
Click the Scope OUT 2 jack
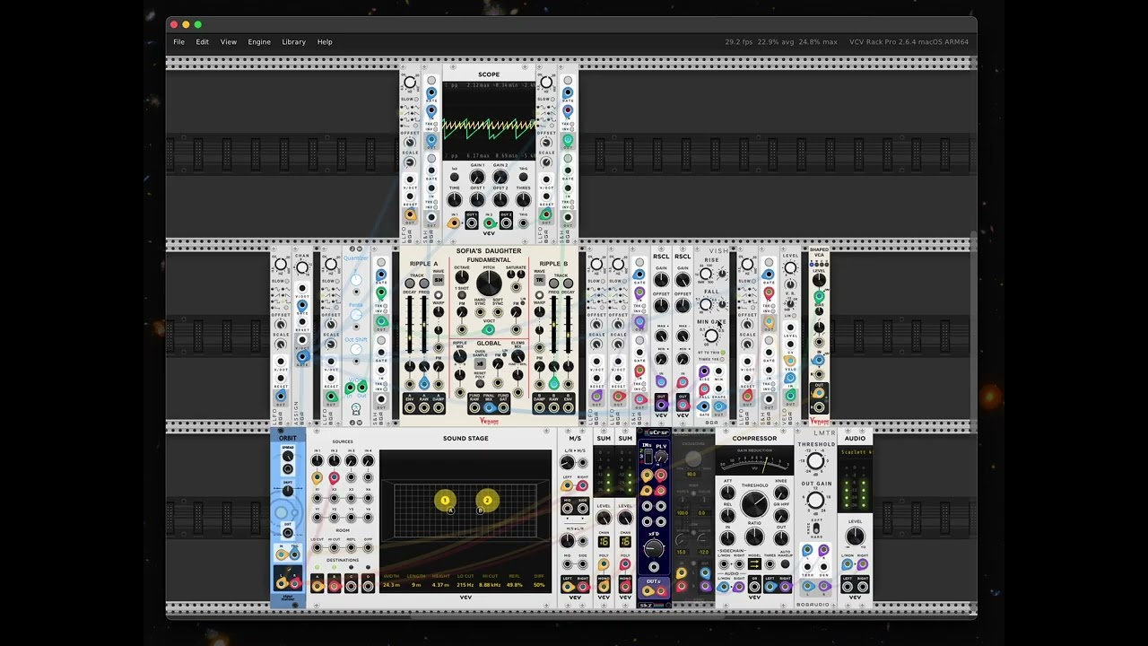point(506,223)
